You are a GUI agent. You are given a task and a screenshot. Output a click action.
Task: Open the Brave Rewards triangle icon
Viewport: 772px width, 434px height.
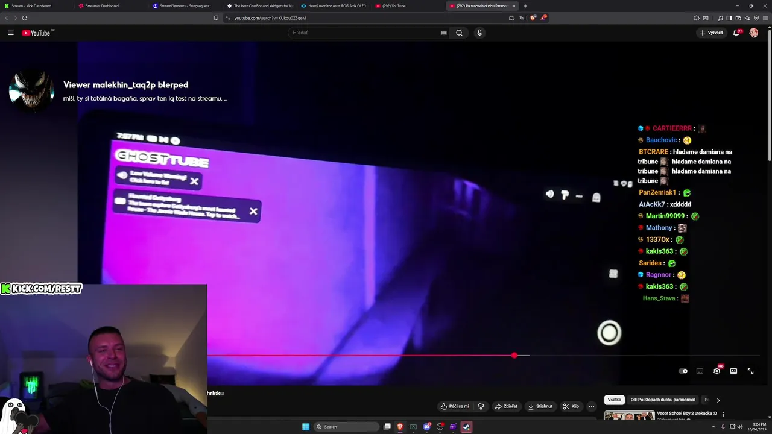pyautogui.click(x=543, y=18)
